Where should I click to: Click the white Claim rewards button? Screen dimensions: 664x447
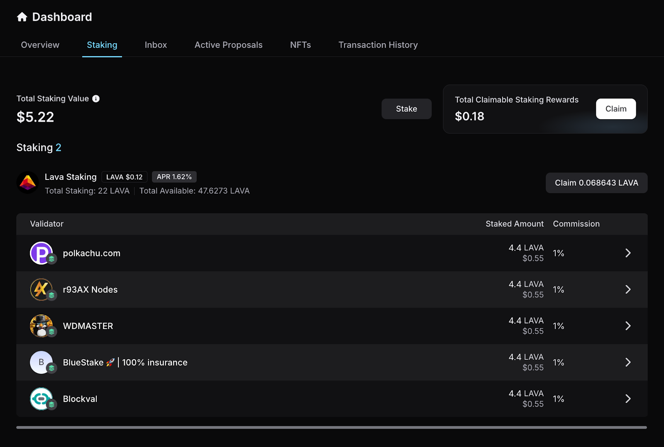[x=616, y=109]
